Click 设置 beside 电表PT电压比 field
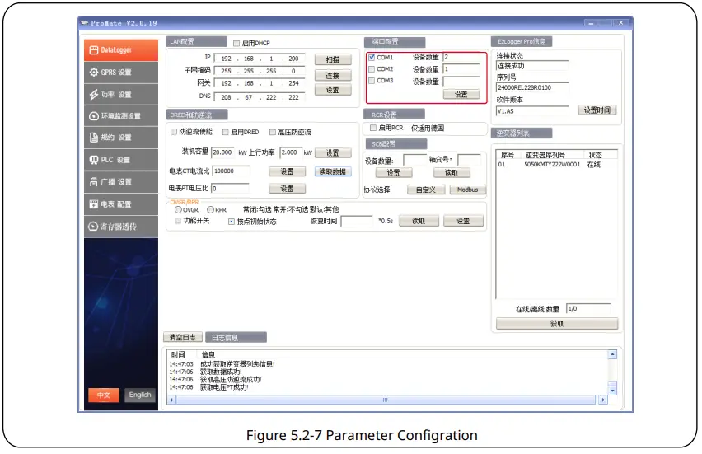 click(287, 189)
